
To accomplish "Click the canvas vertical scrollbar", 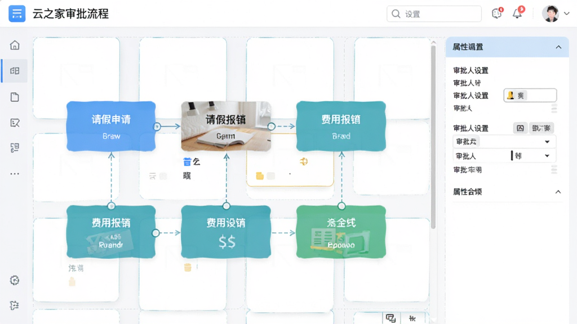I will pos(433,136).
